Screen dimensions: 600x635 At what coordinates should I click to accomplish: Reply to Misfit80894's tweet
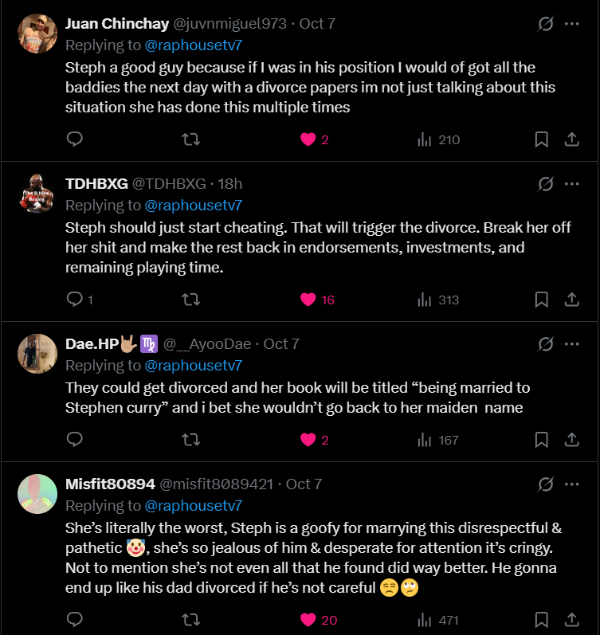[75, 619]
